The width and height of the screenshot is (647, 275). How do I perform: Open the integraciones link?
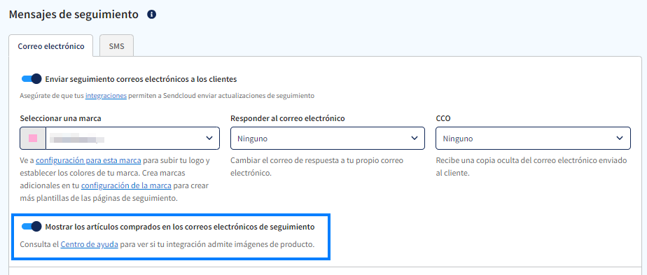coord(106,96)
